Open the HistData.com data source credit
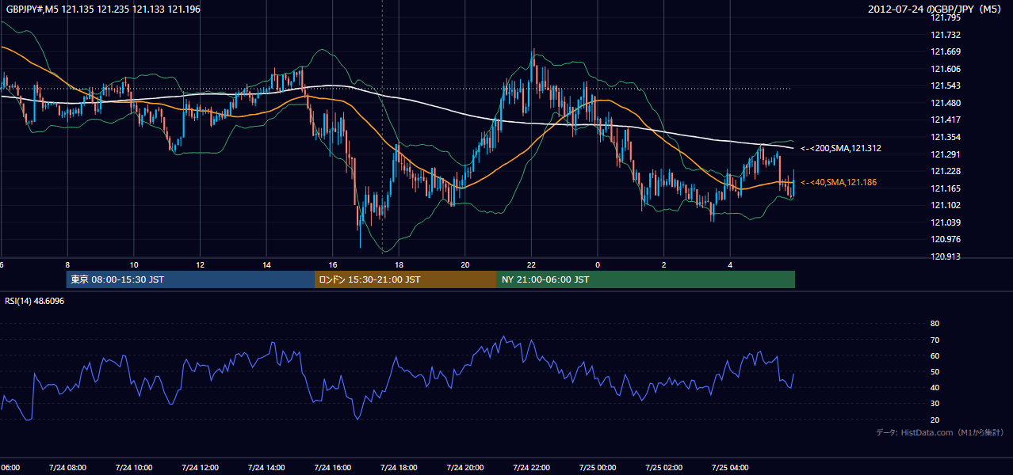 click(940, 432)
